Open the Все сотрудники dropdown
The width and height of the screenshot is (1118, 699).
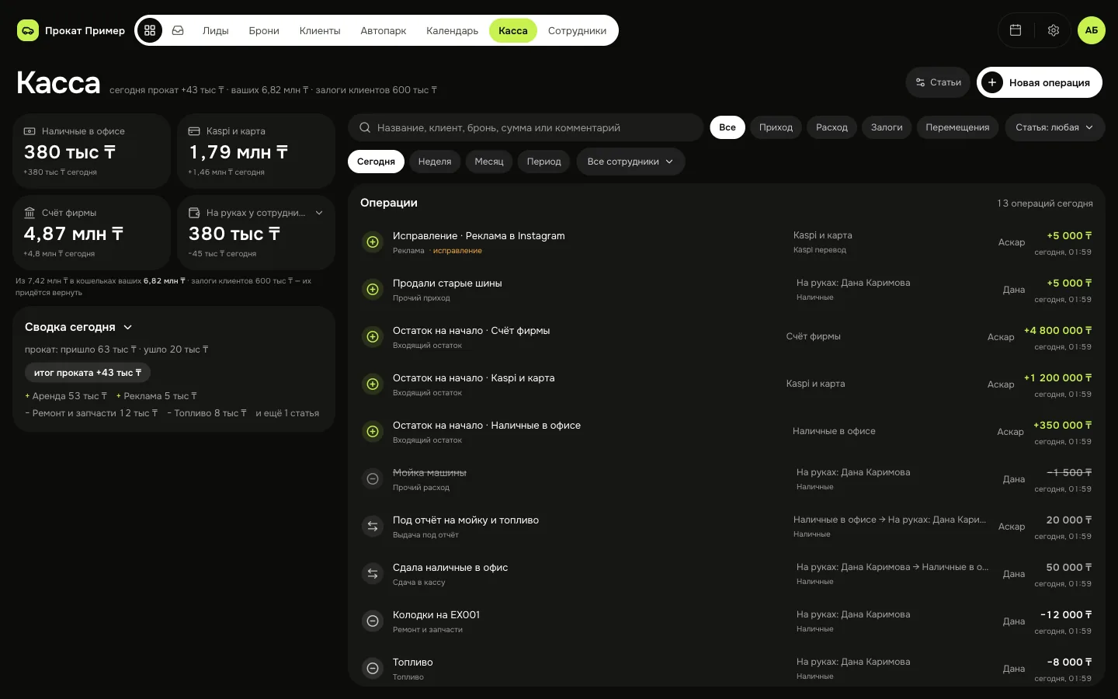pos(630,162)
